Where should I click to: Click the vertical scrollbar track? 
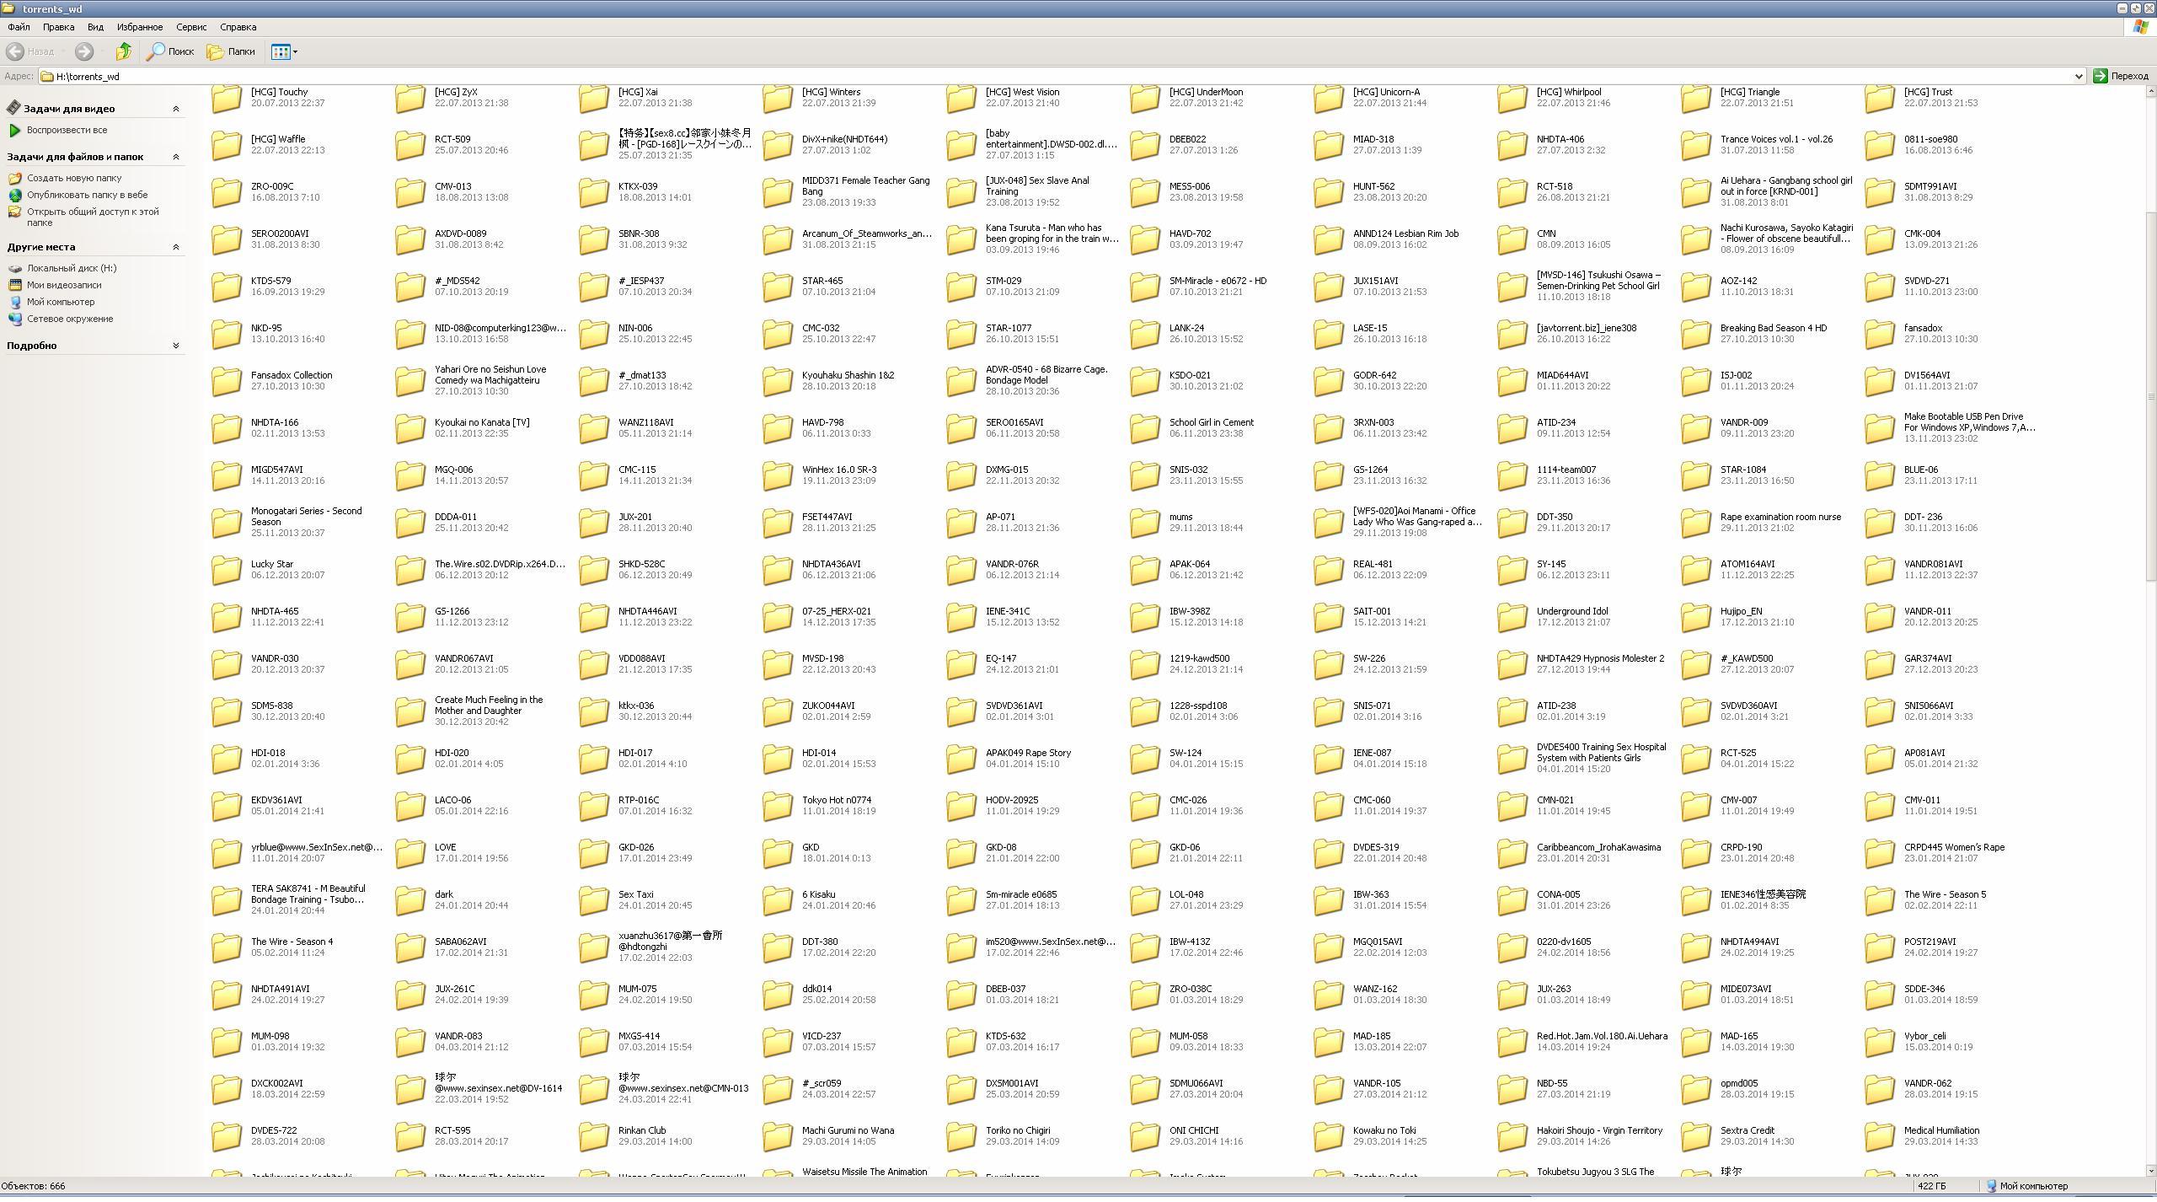pyautogui.click(x=2150, y=843)
